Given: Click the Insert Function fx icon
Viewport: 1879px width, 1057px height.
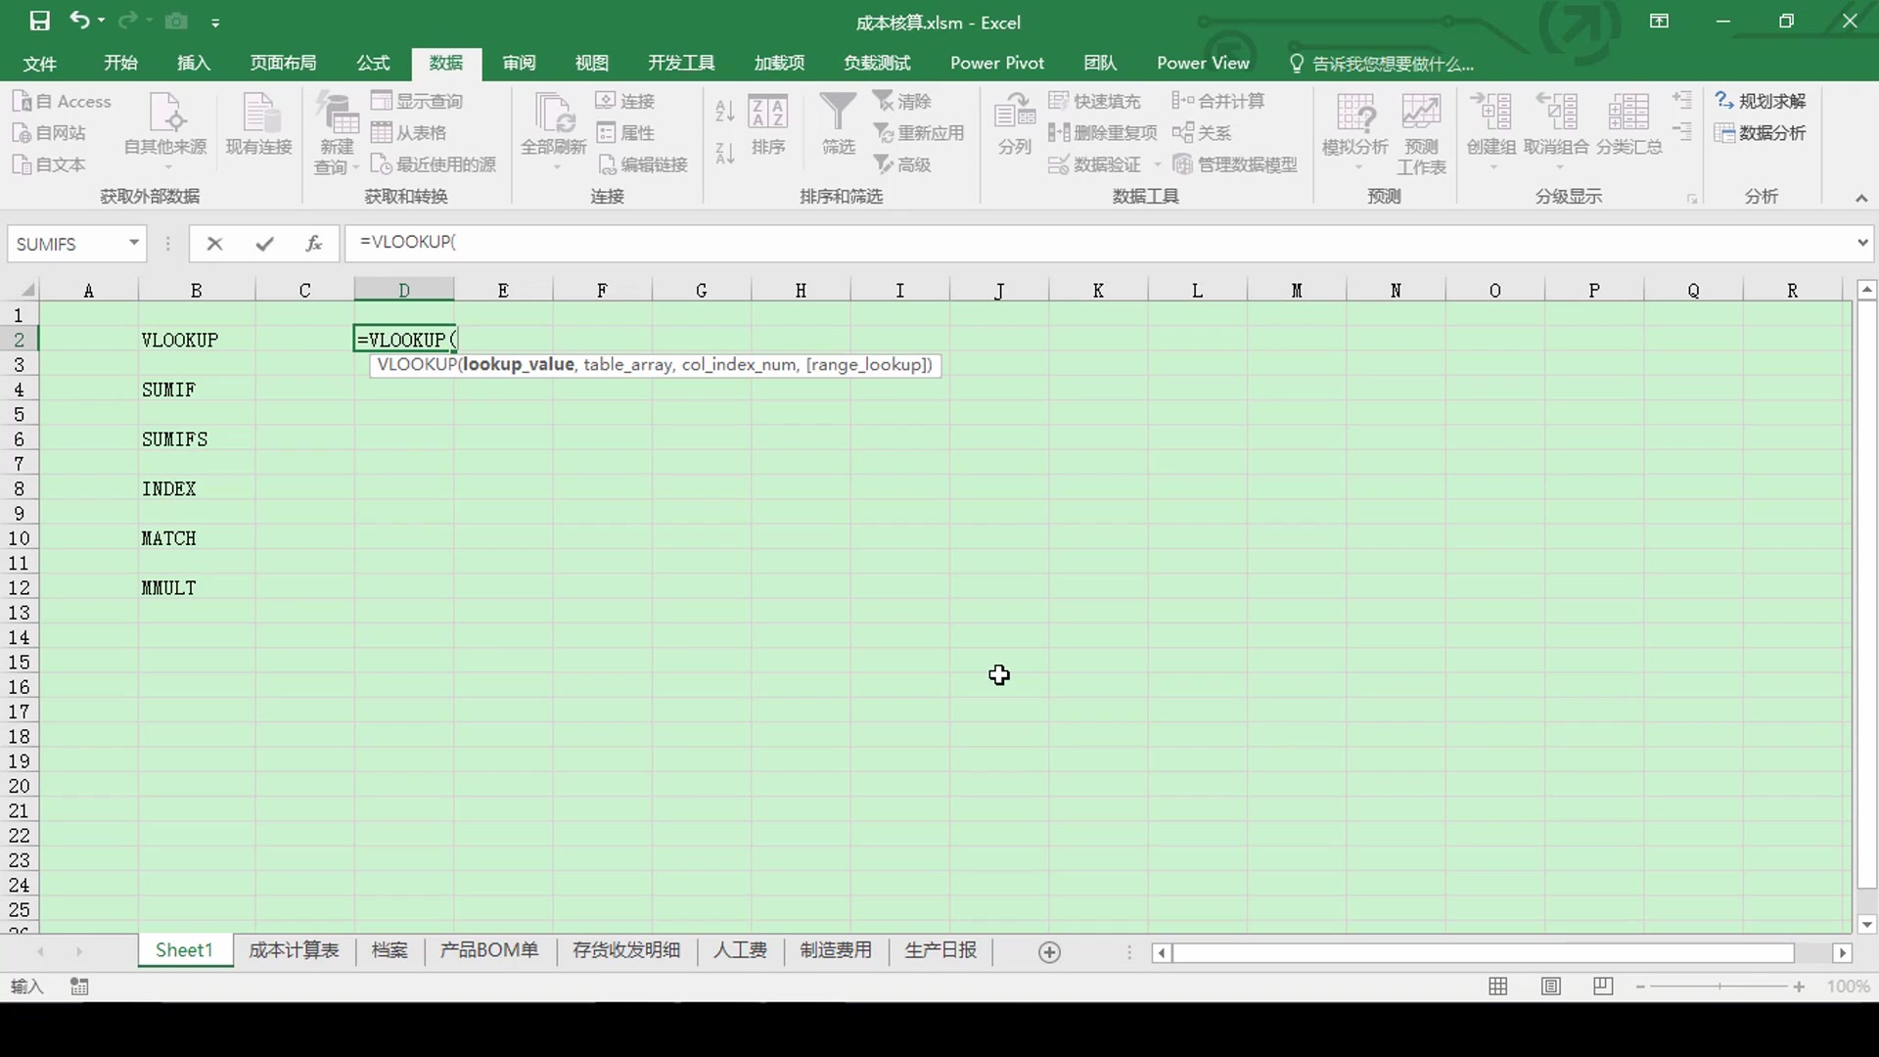Looking at the screenshot, I should [313, 244].
